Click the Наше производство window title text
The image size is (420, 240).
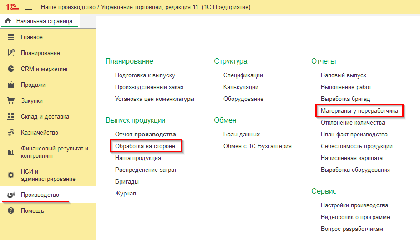tap(146, 7)
